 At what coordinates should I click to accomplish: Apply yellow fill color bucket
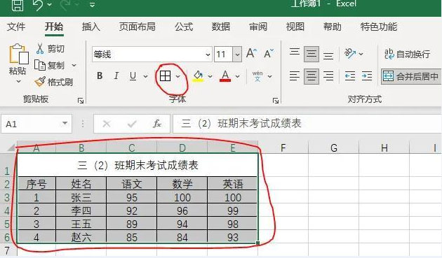pos(198,76)
